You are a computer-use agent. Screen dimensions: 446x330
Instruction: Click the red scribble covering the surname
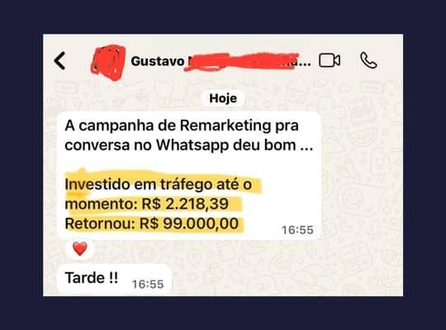coord(242,61)
